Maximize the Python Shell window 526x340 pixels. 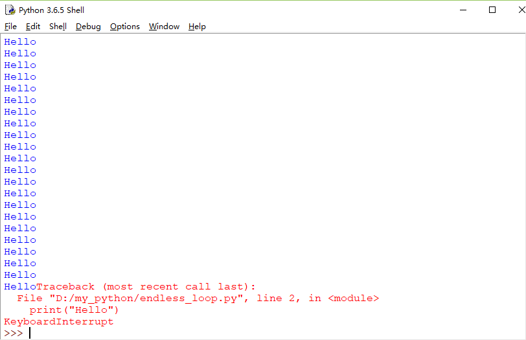click(x=492, y=10)
